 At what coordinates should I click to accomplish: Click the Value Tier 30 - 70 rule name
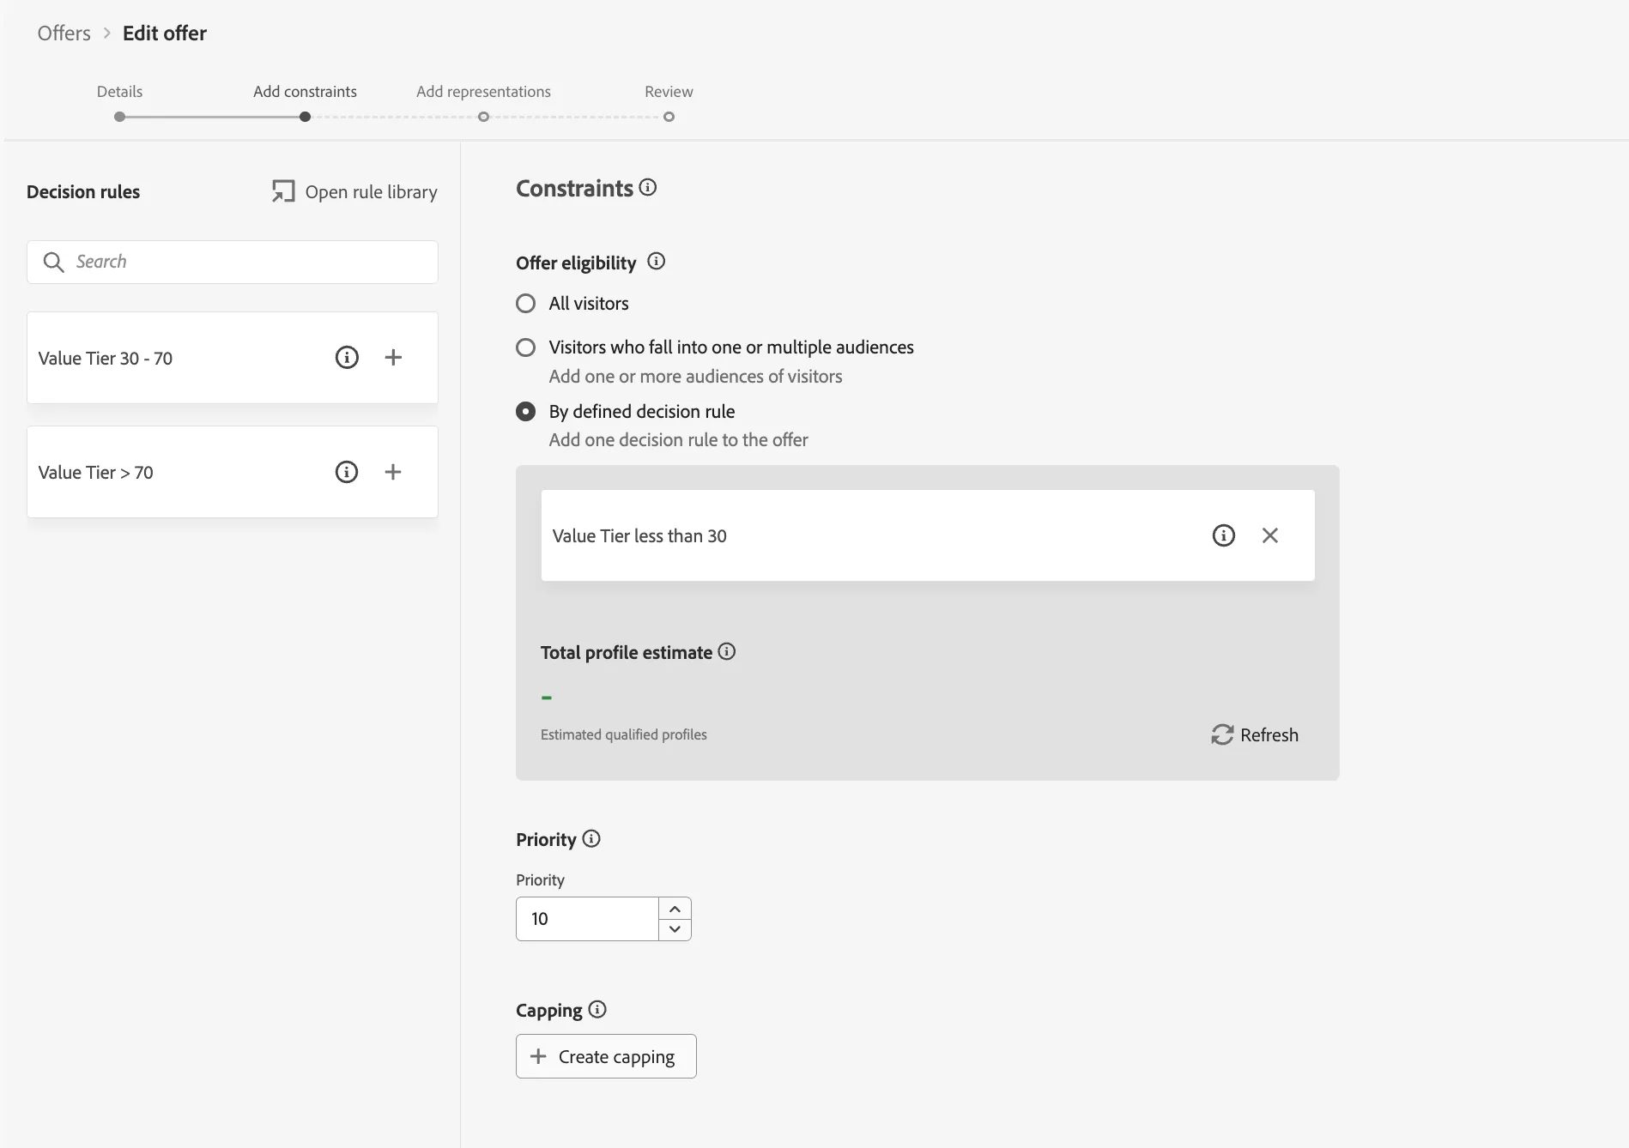[106, 359]
